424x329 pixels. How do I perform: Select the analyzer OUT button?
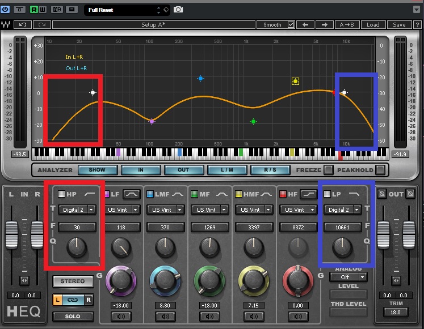pyautogui.click(x=183, y=170)
